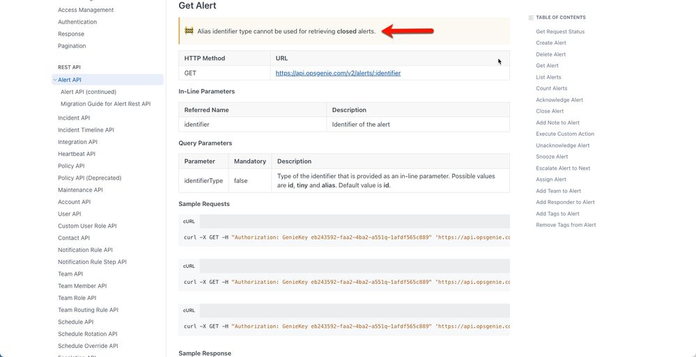Jump to Remove Tags from Alert section
This screenshot has height=357, width=696.
click(566, 225)
